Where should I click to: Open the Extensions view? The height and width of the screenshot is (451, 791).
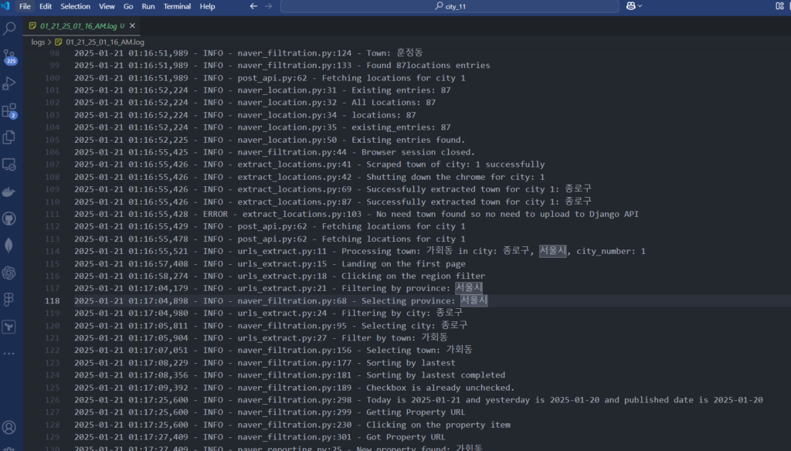(10, 110)
